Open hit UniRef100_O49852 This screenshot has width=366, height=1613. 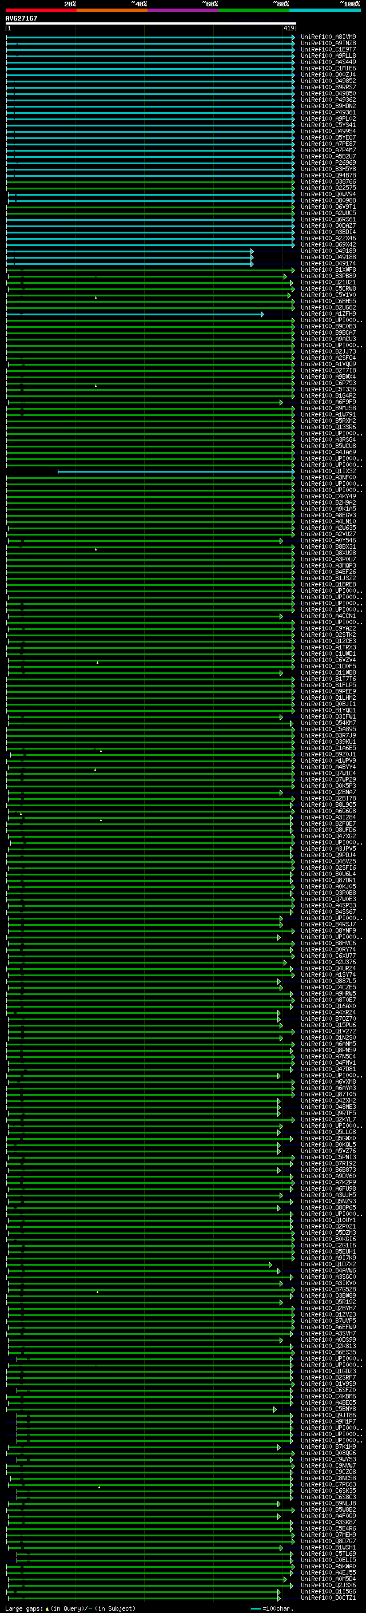point(328,81)
